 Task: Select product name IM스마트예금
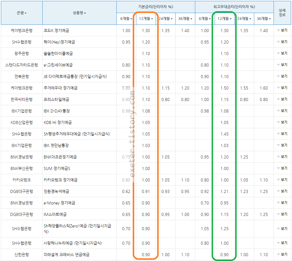click(x=55, y=214)
